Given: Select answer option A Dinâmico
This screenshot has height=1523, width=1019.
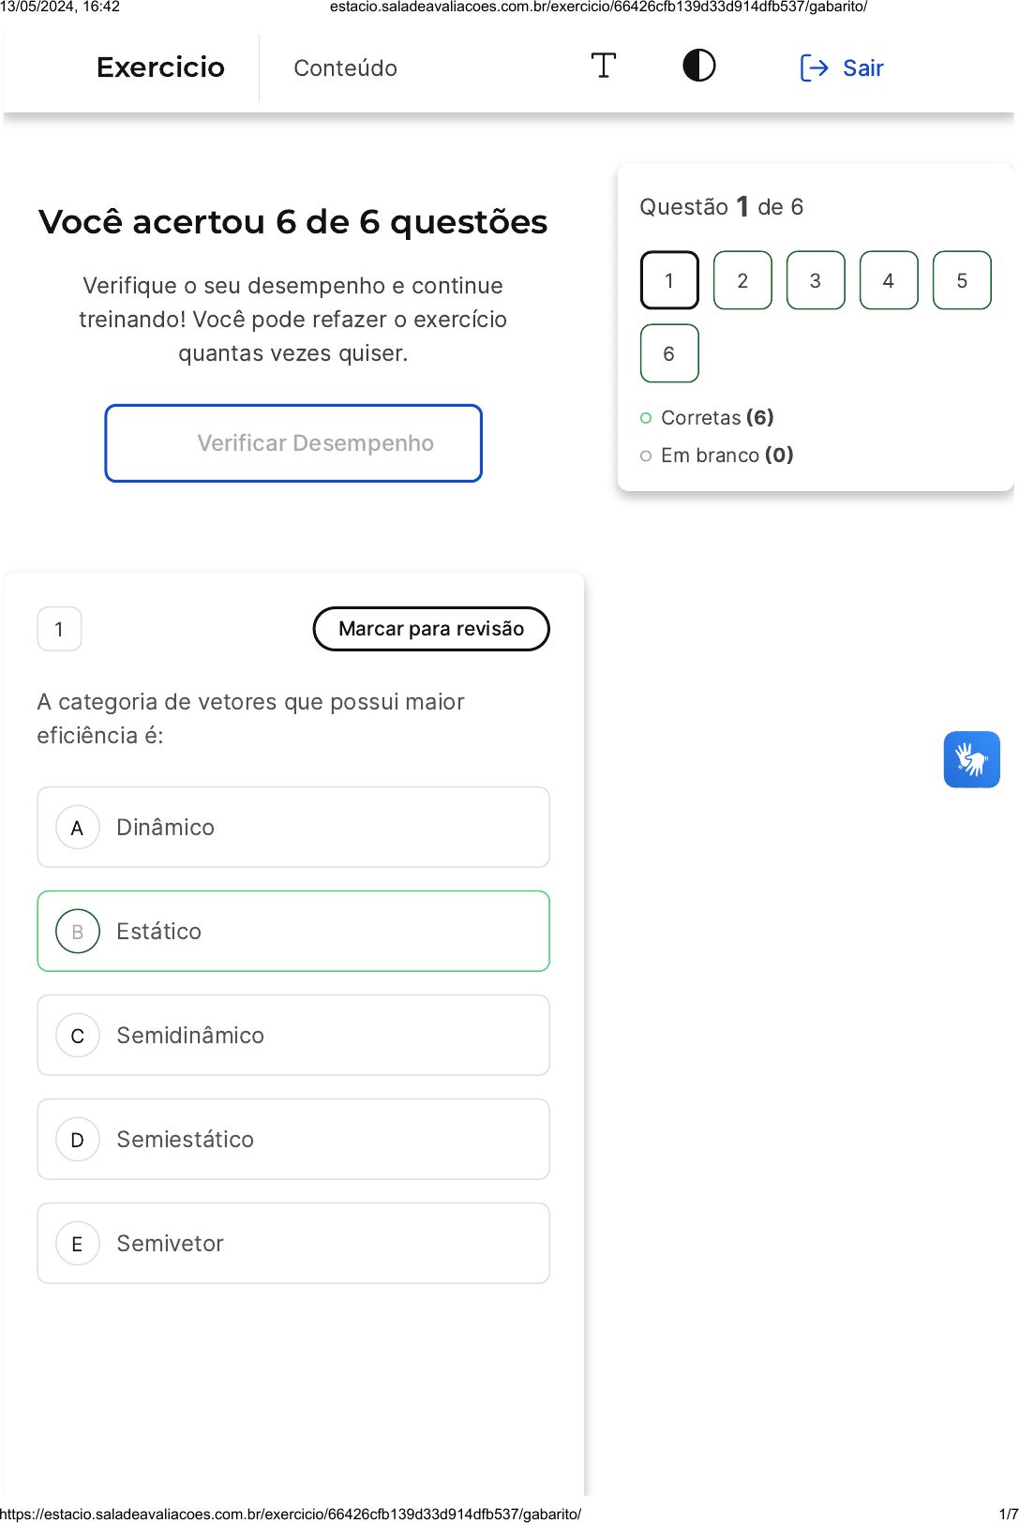Looking at the screenshot, I should coord(293,828).
